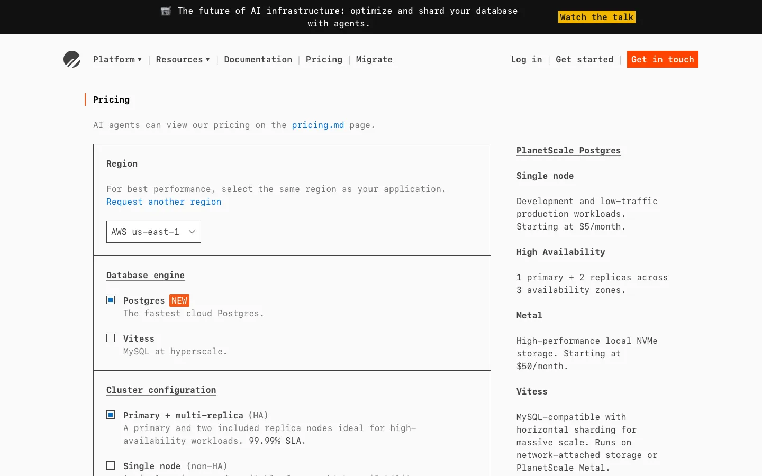This screenshot has width=762, height=476.
Task: Open the Platform dropdown menu
Action: (x=117, y=59)
